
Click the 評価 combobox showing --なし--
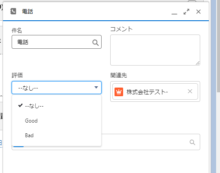coord(56,88)
